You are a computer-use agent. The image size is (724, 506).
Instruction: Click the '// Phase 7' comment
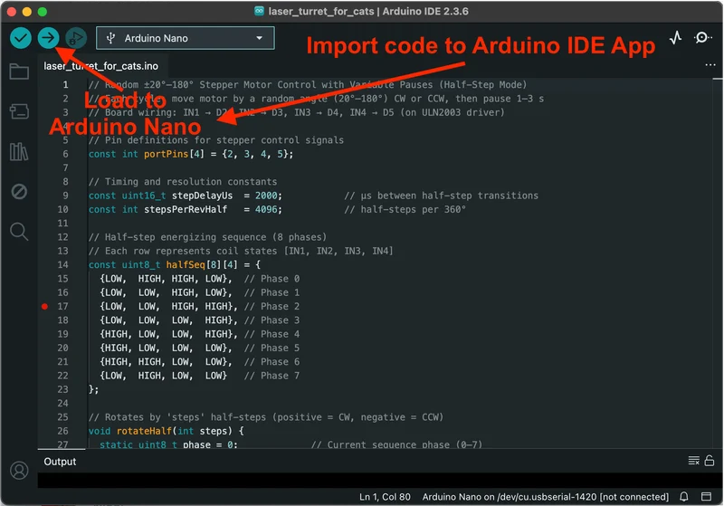[x=271, y=376]
